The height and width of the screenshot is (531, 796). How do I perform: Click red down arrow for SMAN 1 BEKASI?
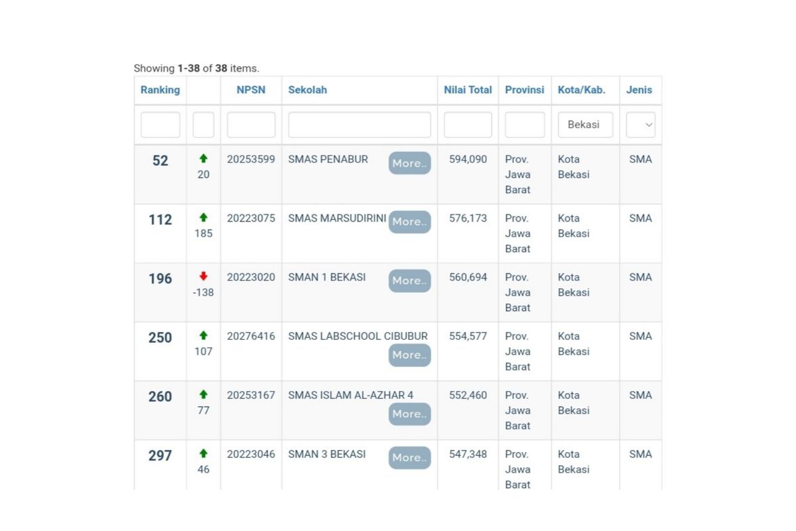pyautogui.click(x=203, y=276)
